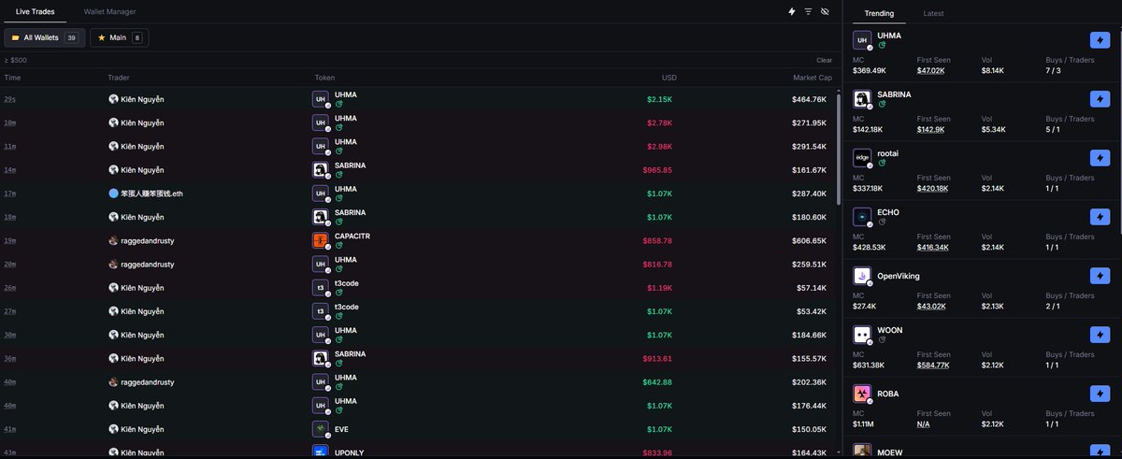Click the t3code logo in the 26m row
Viewport: 1122px width, 459px height.
pos(320,288)
